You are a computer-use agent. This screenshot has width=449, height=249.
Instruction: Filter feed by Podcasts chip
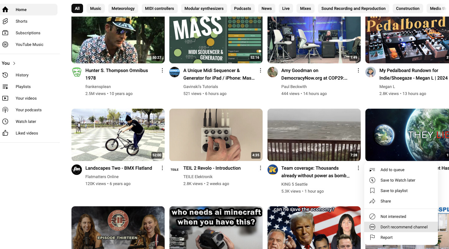click(243, 8)
